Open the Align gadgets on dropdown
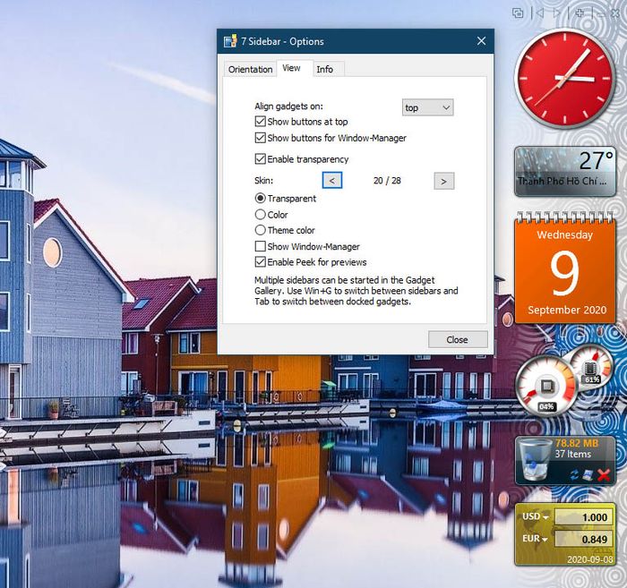627x588 pixels. pos(427,107)
